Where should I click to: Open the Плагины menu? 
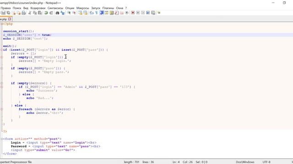tap(108, 8)
